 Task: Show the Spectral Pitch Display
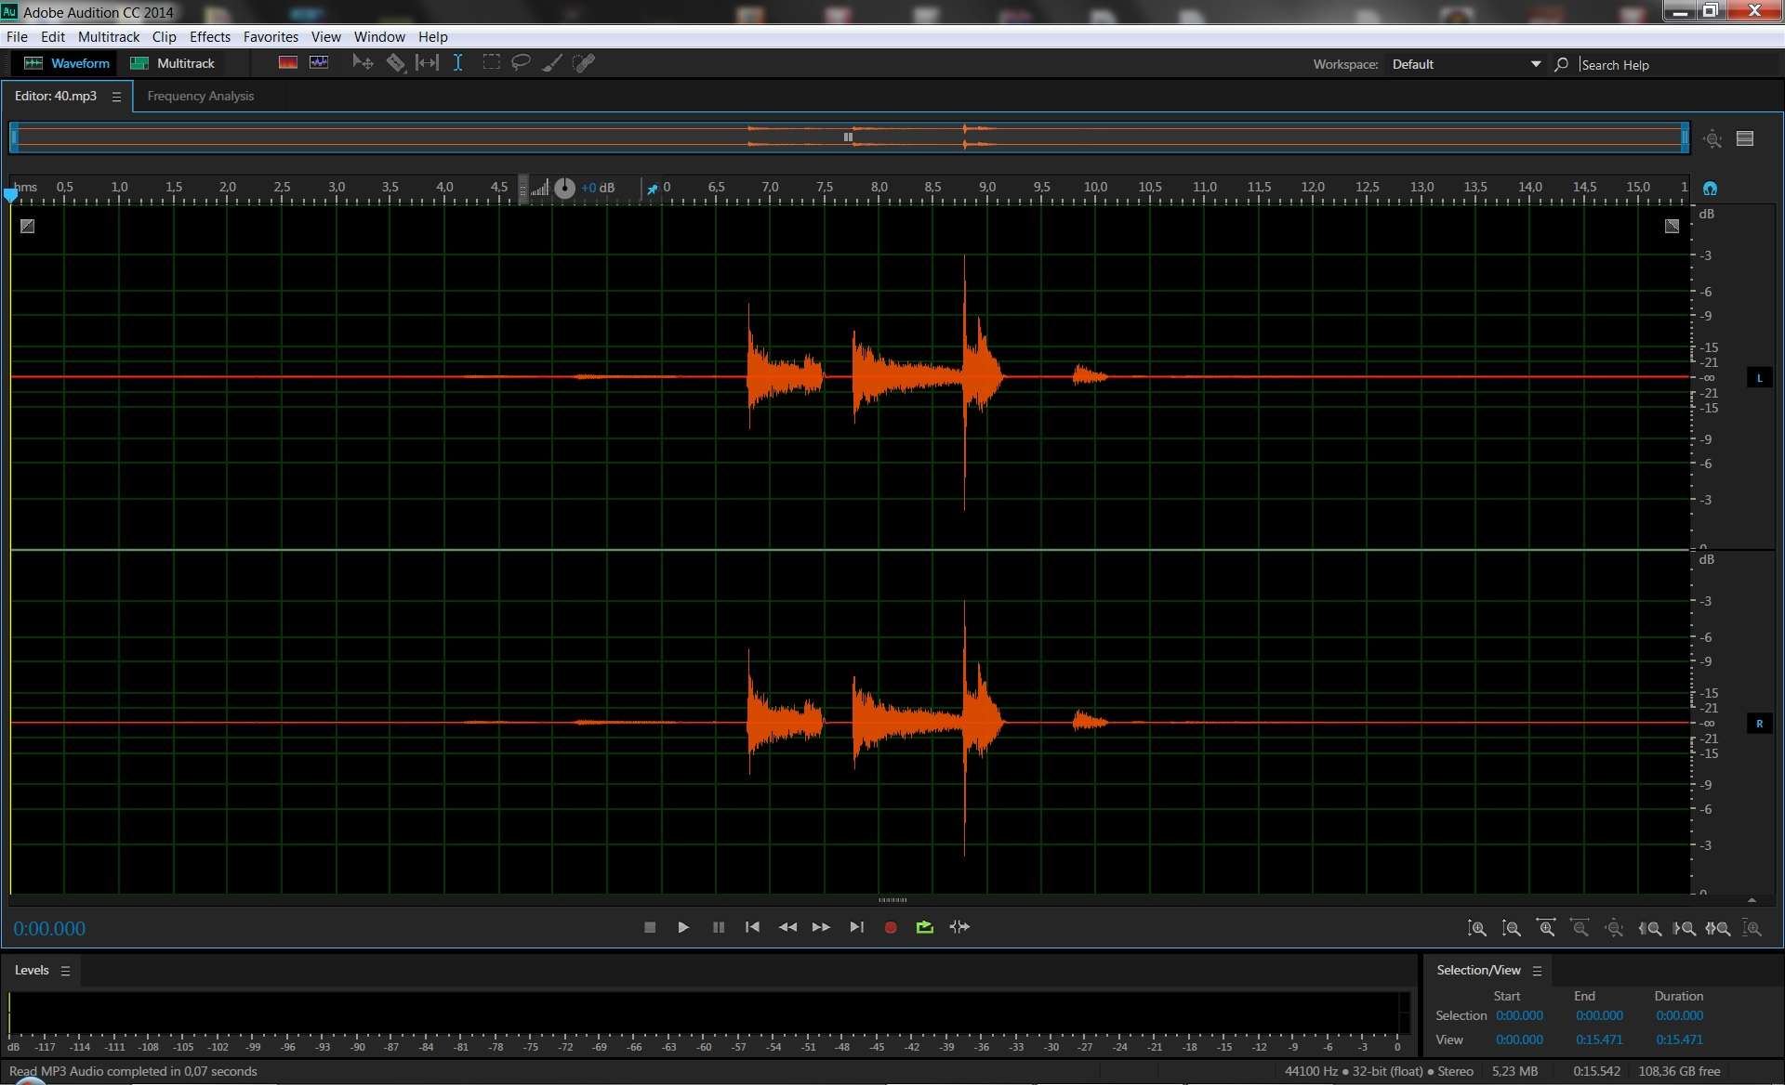coord(319,63)
